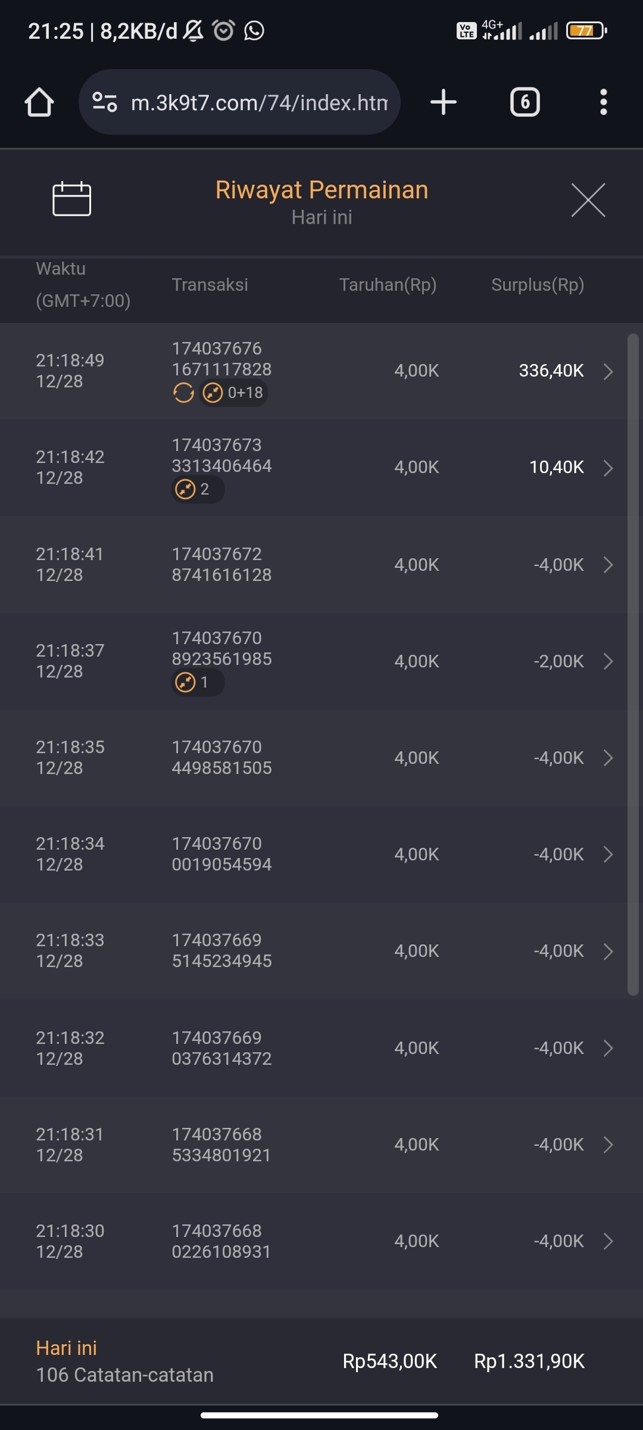Tap the free-spin refresh icon on first row

pyautogui.click(x=183, y=393)
